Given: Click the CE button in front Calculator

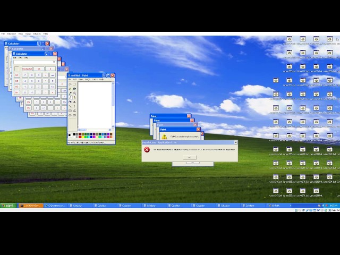Looking at the screenshot, I should click(39, 69).
